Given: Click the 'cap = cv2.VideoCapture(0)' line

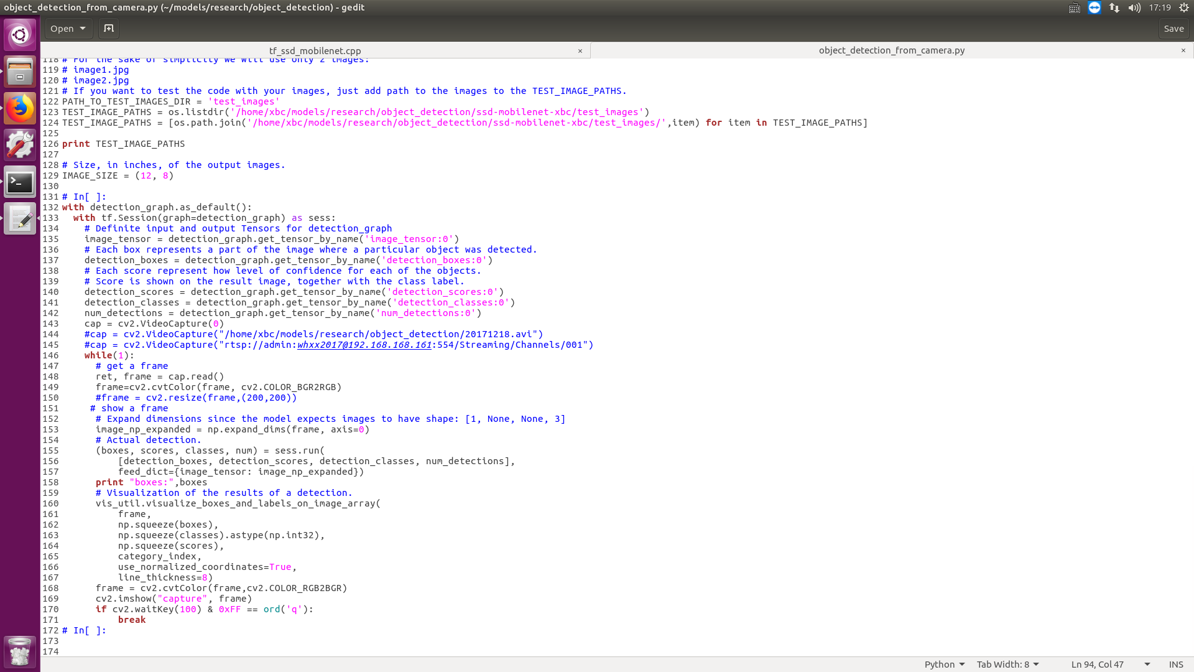Looking at the screenshot, I should click(154, 324).
